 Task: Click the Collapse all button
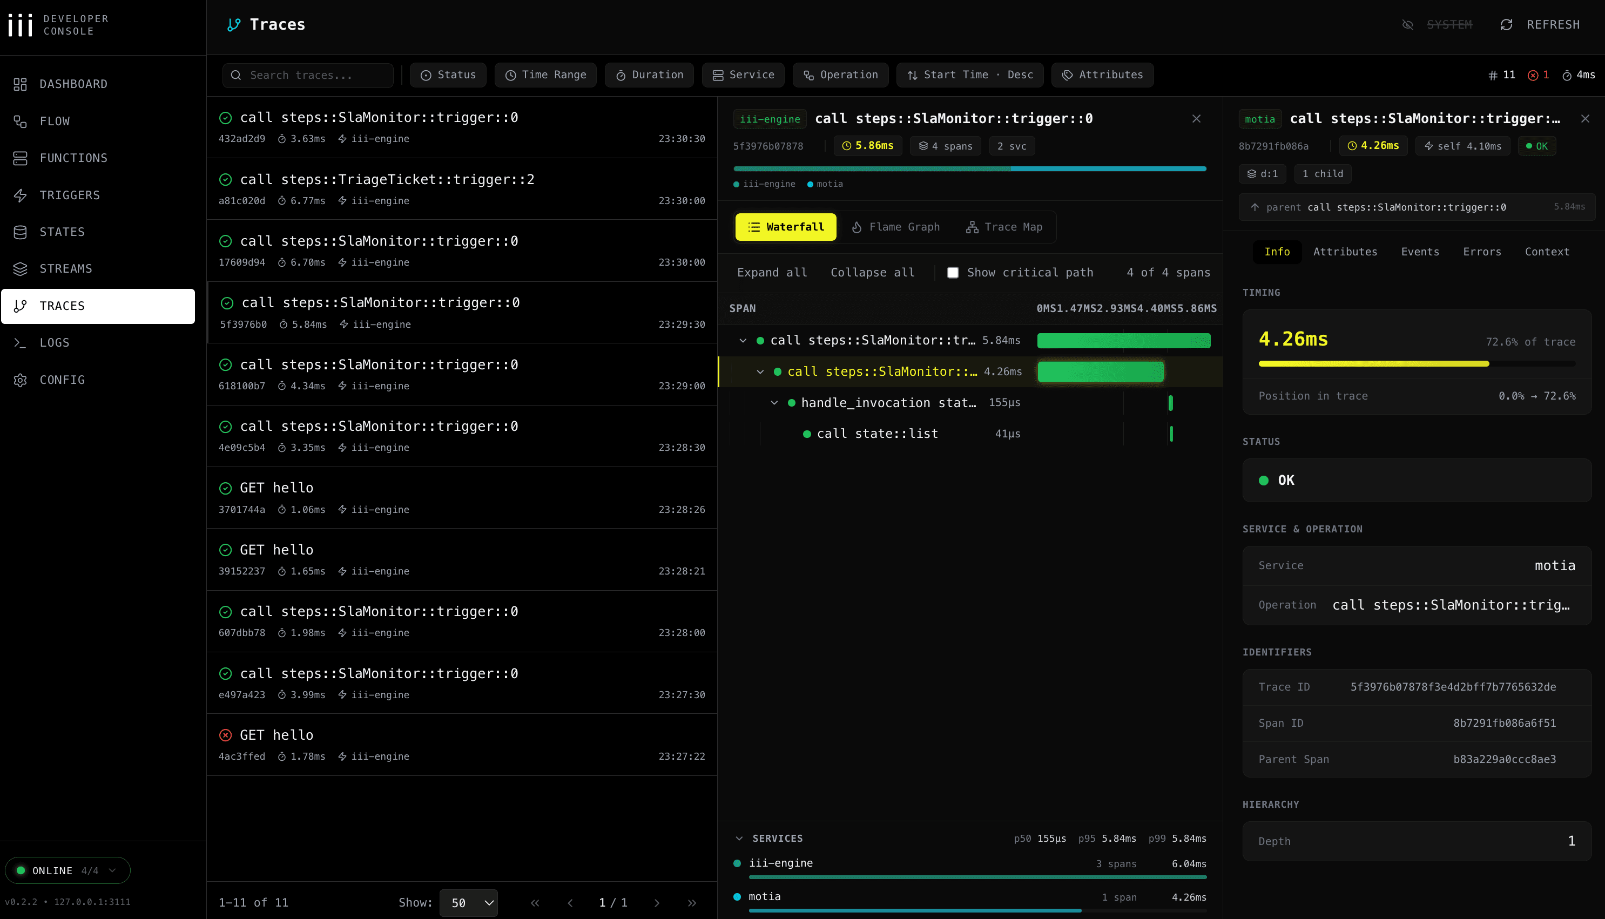[x=872, y=273]
